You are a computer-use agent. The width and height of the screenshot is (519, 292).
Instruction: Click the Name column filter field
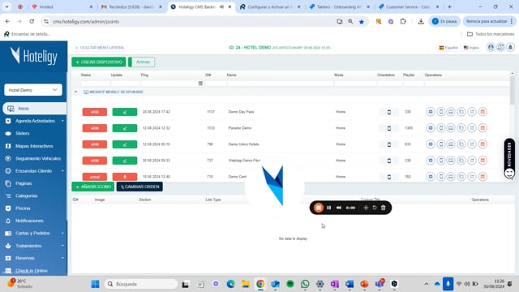pyautogui.click(x=280, y=83)
